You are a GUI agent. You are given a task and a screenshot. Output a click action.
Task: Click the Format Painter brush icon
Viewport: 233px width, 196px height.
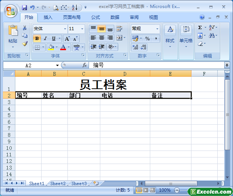pos(25,44)
